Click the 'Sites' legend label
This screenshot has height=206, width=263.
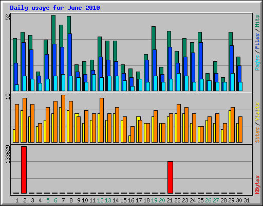pos(257,135)
